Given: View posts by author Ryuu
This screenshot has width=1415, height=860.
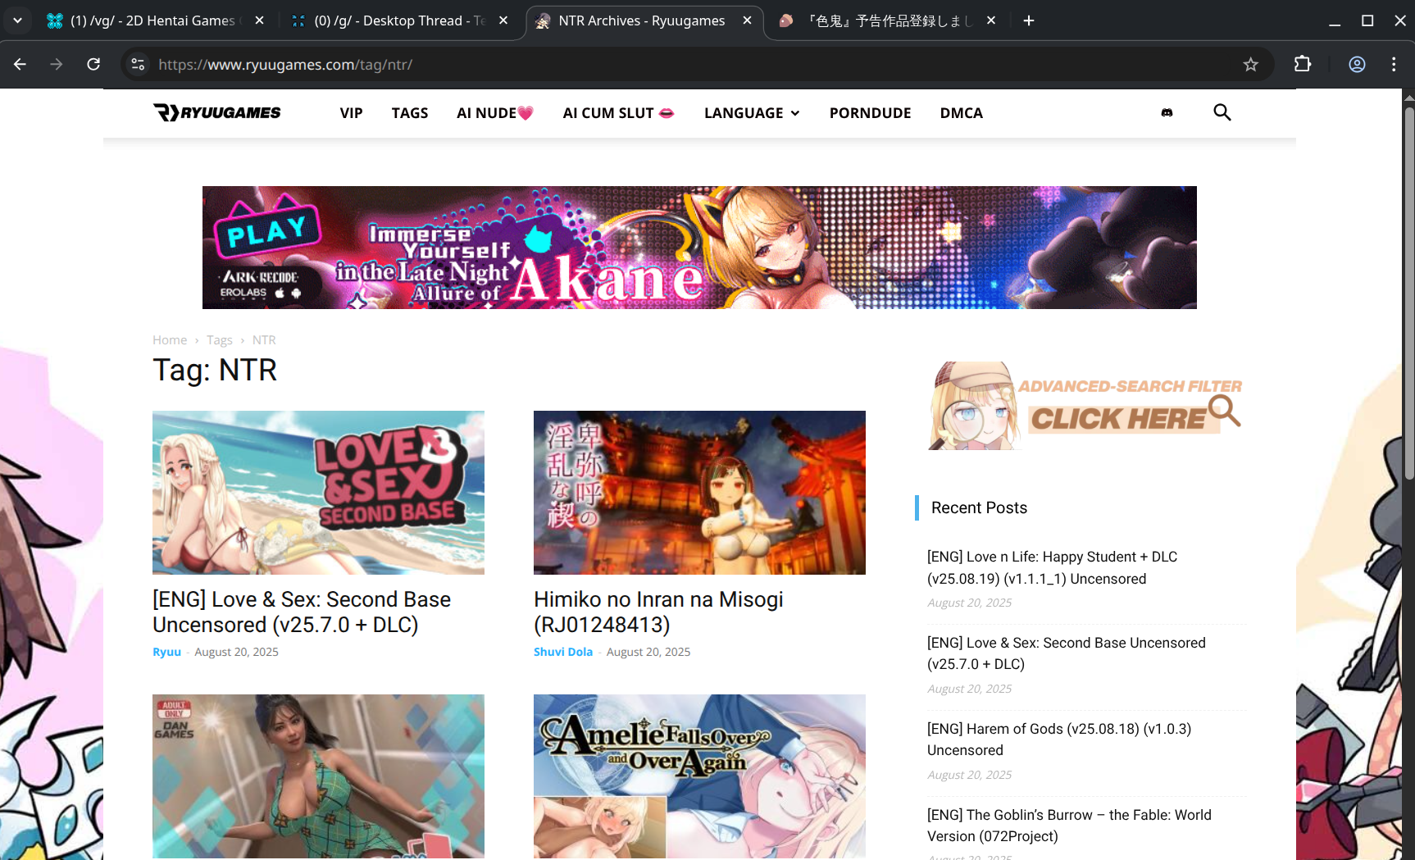Looking at the screenshot, I should click(166, 652).
